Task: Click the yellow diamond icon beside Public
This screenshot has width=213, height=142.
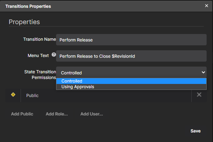Action: pos(13,95)
